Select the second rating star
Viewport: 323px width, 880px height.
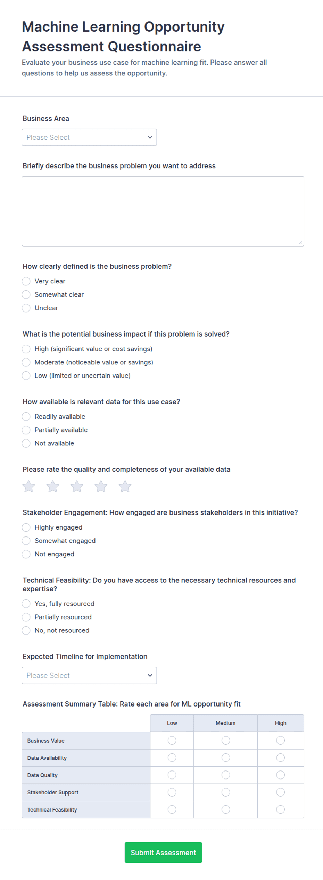(x=53, y=486)
